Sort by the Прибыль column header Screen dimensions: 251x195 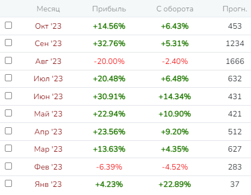pos(109,9)
